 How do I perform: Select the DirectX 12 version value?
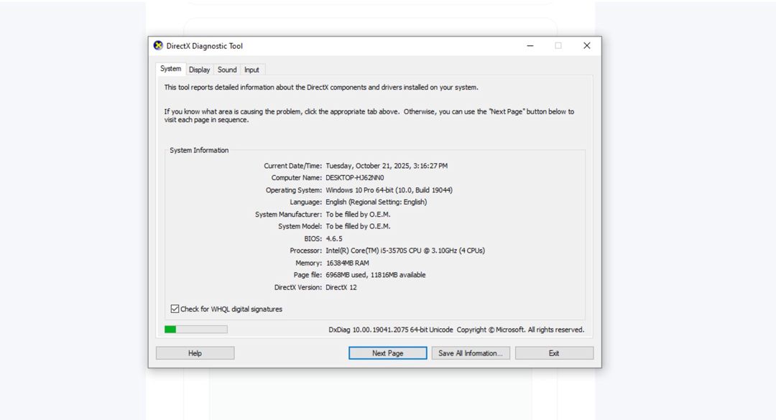pyautogui.click(x=341, y=287)
